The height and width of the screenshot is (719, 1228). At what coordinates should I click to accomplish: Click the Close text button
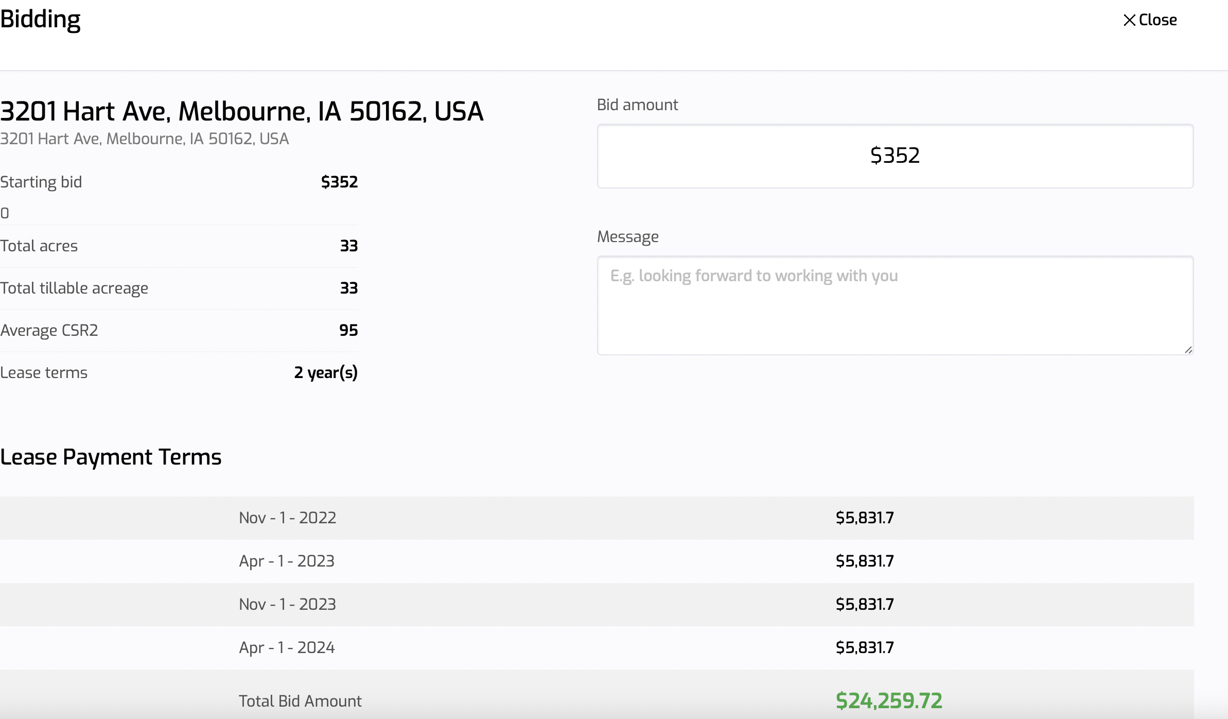click(1157, 20)
